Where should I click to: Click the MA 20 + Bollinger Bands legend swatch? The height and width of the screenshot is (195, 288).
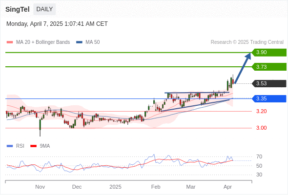10,42
